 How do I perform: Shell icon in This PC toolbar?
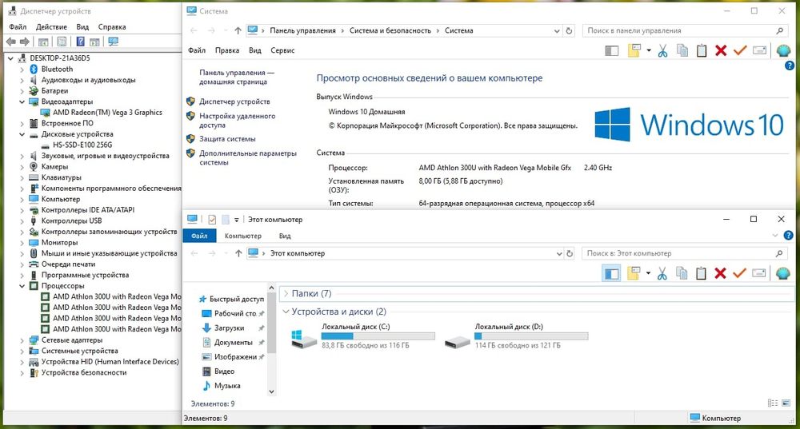pyautogui.click(x=782, y=273)
